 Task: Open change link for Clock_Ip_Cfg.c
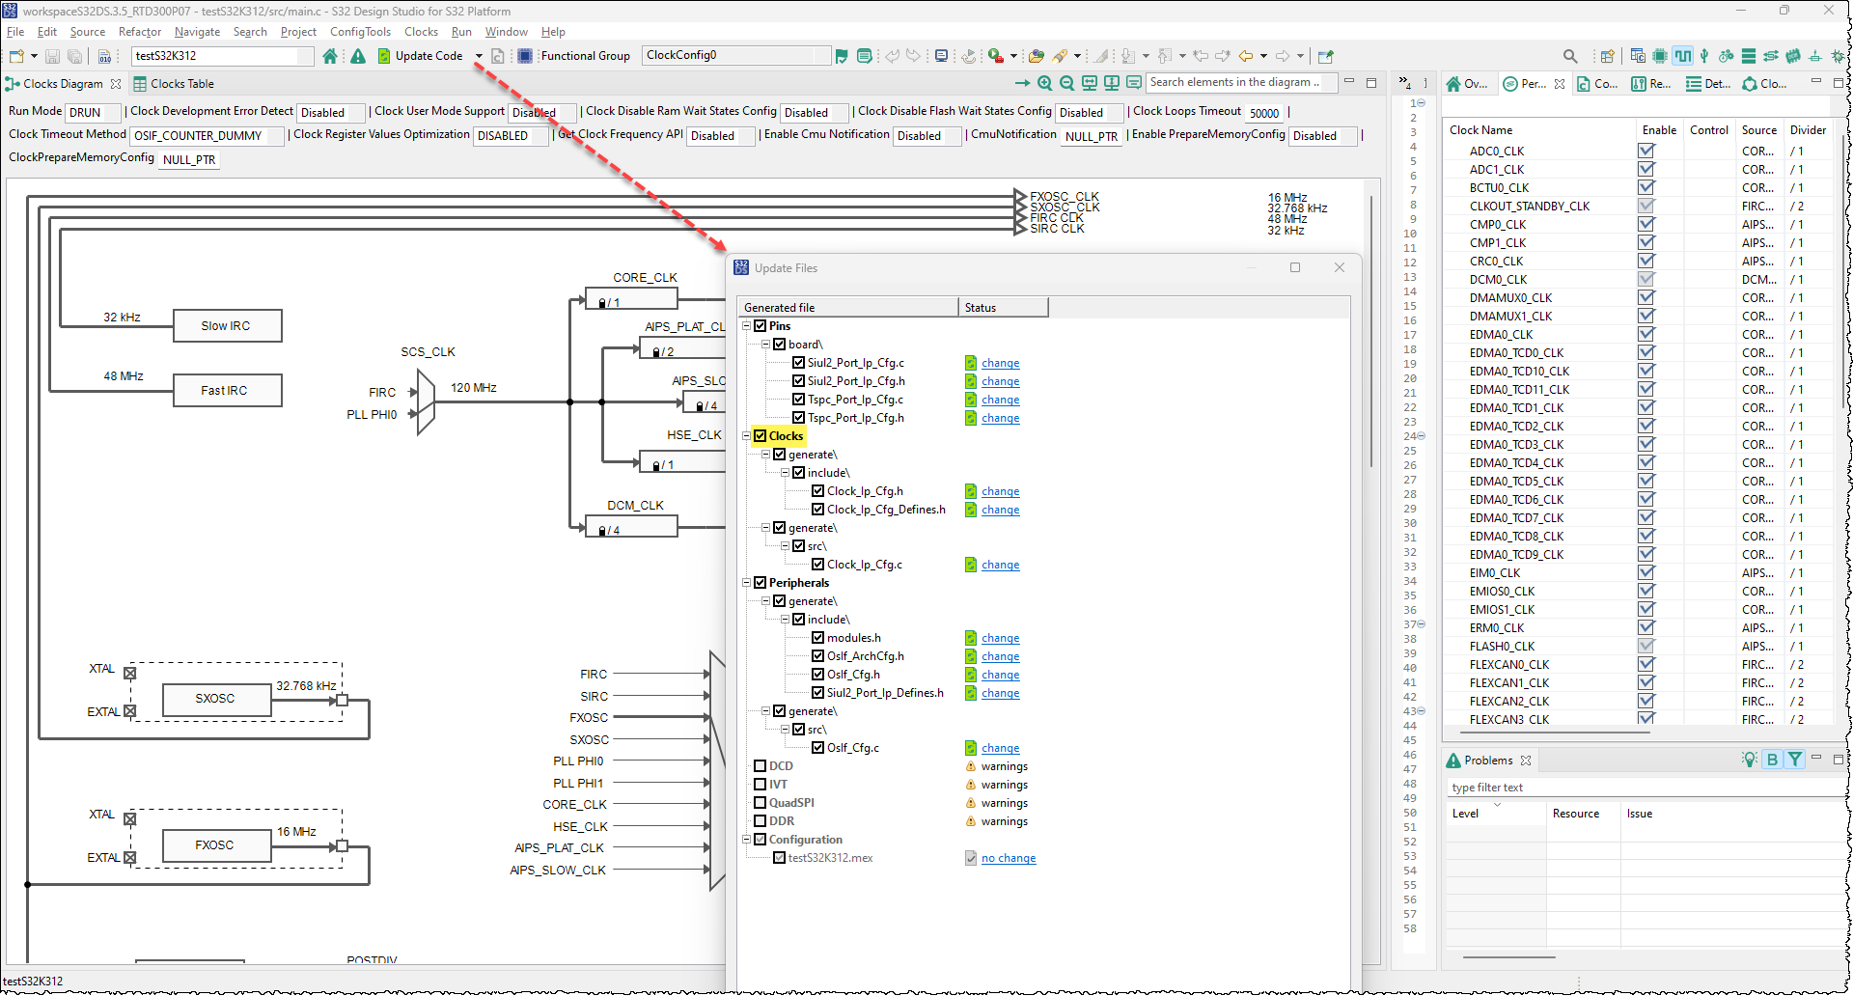(1000, 565)
